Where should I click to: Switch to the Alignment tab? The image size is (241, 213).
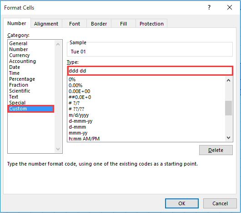(46, 24)
